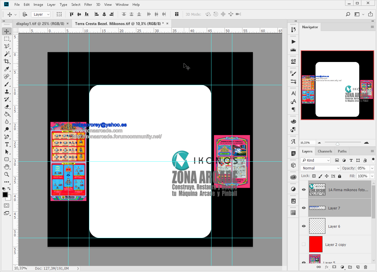
Task: Open the Filter menu
Action: point(88,5)
